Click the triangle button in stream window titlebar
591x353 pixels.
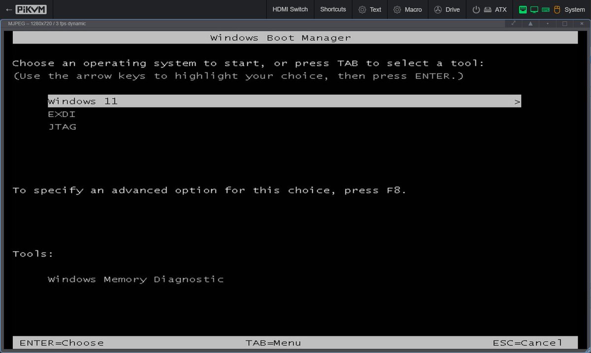point(530,23)
